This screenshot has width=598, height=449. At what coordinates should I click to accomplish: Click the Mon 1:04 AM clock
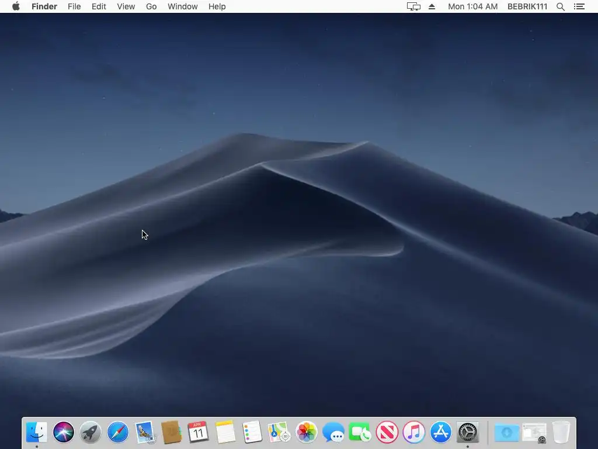click(x=472, y=6)
